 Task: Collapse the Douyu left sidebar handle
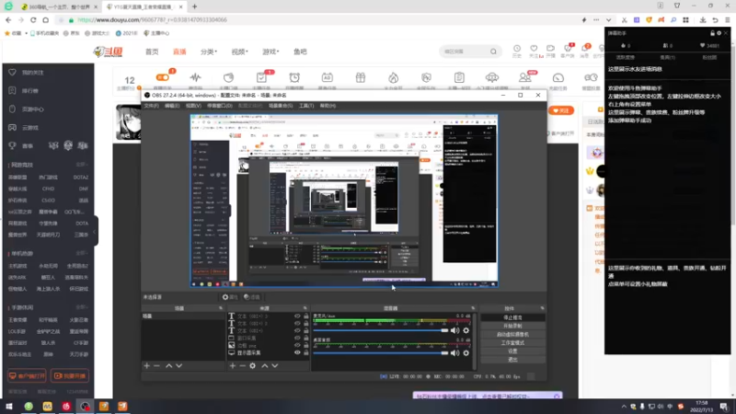pos(96,231)
